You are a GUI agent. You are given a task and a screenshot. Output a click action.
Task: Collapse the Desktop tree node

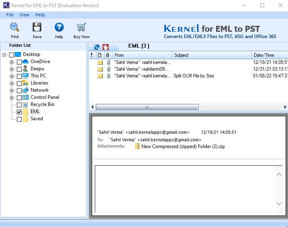pos(4,55)
